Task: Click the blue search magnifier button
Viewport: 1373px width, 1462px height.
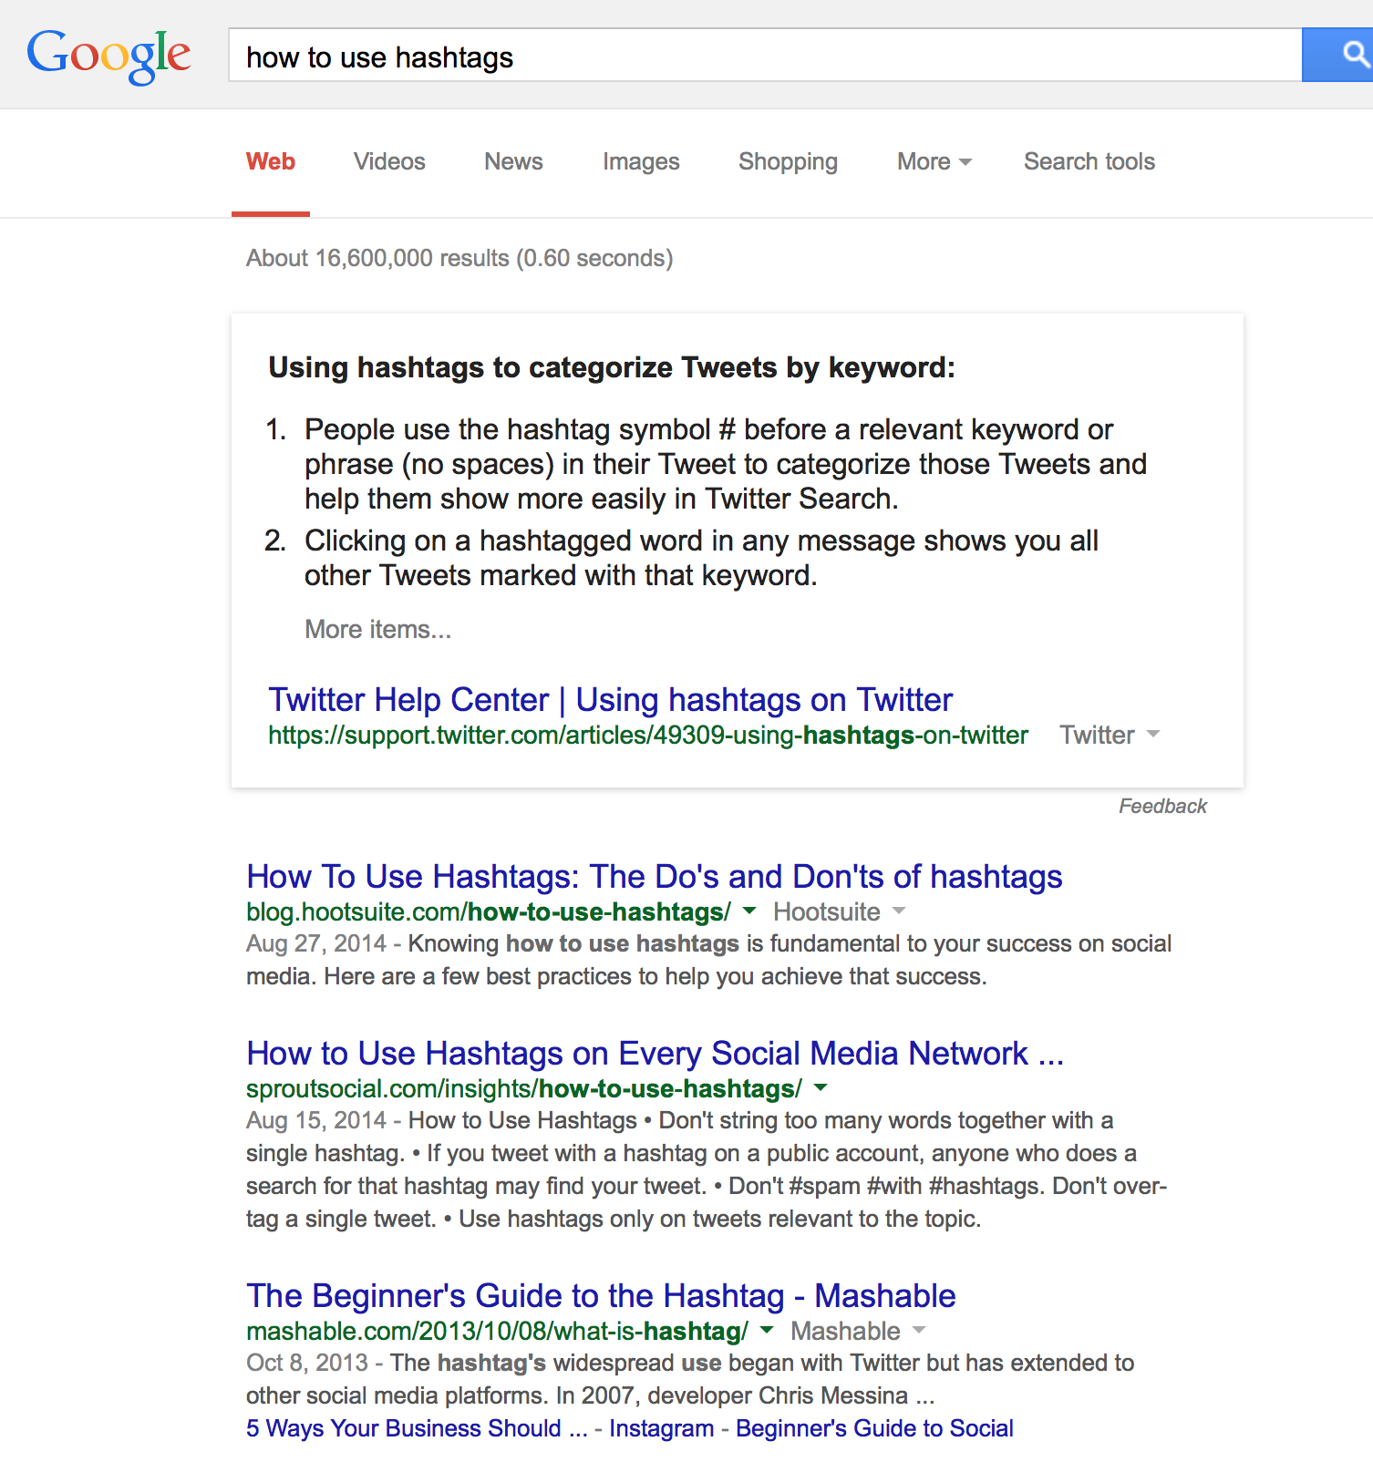Action: (x=1337, y=55)
